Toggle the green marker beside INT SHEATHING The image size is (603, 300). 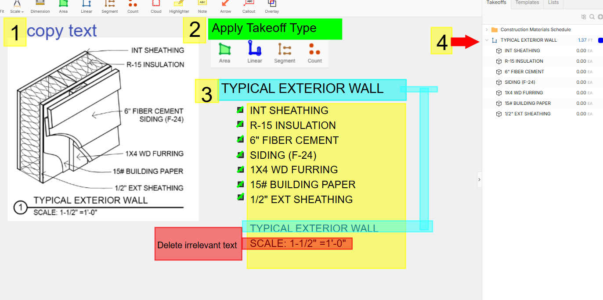240,110
